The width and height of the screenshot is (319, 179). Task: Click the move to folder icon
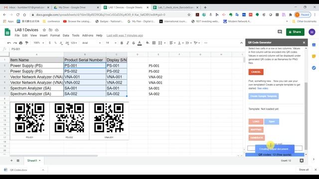click(50, 30)
